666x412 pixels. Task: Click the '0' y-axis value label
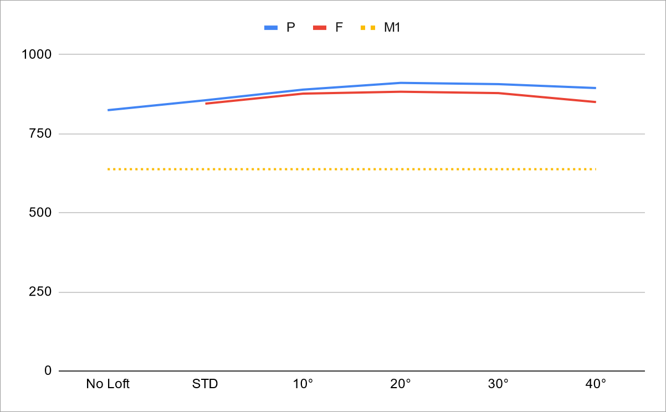48,370
